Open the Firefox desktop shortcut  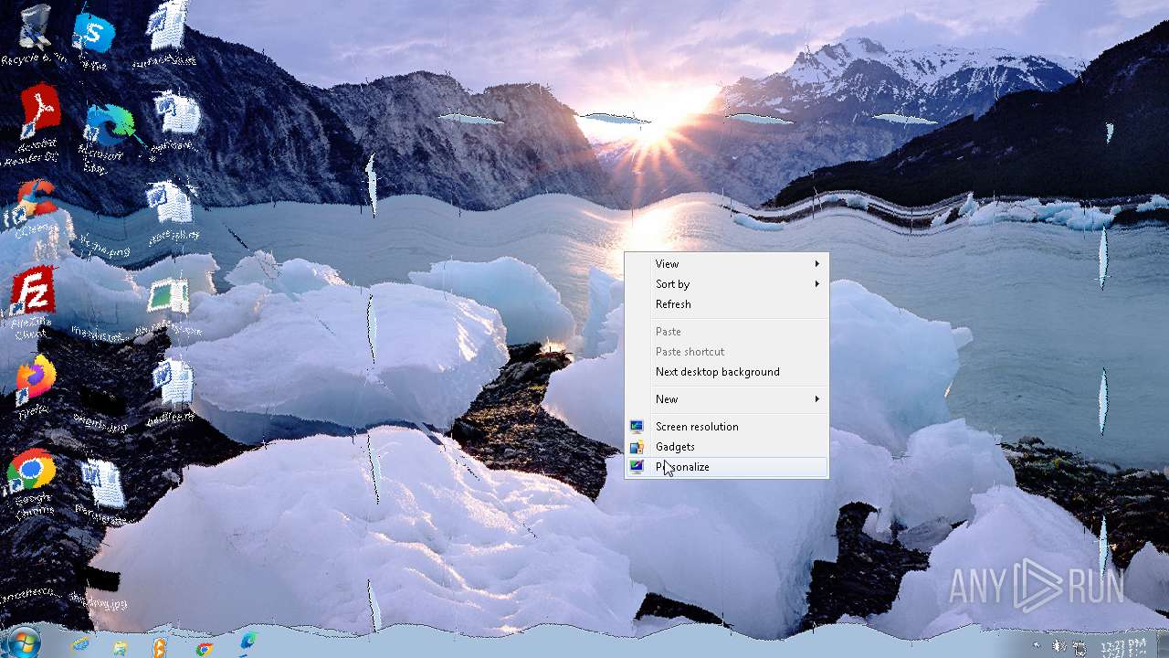coord(35,386)
